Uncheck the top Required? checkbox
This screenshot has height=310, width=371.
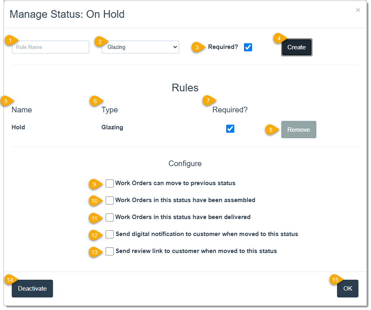point(248,47)
